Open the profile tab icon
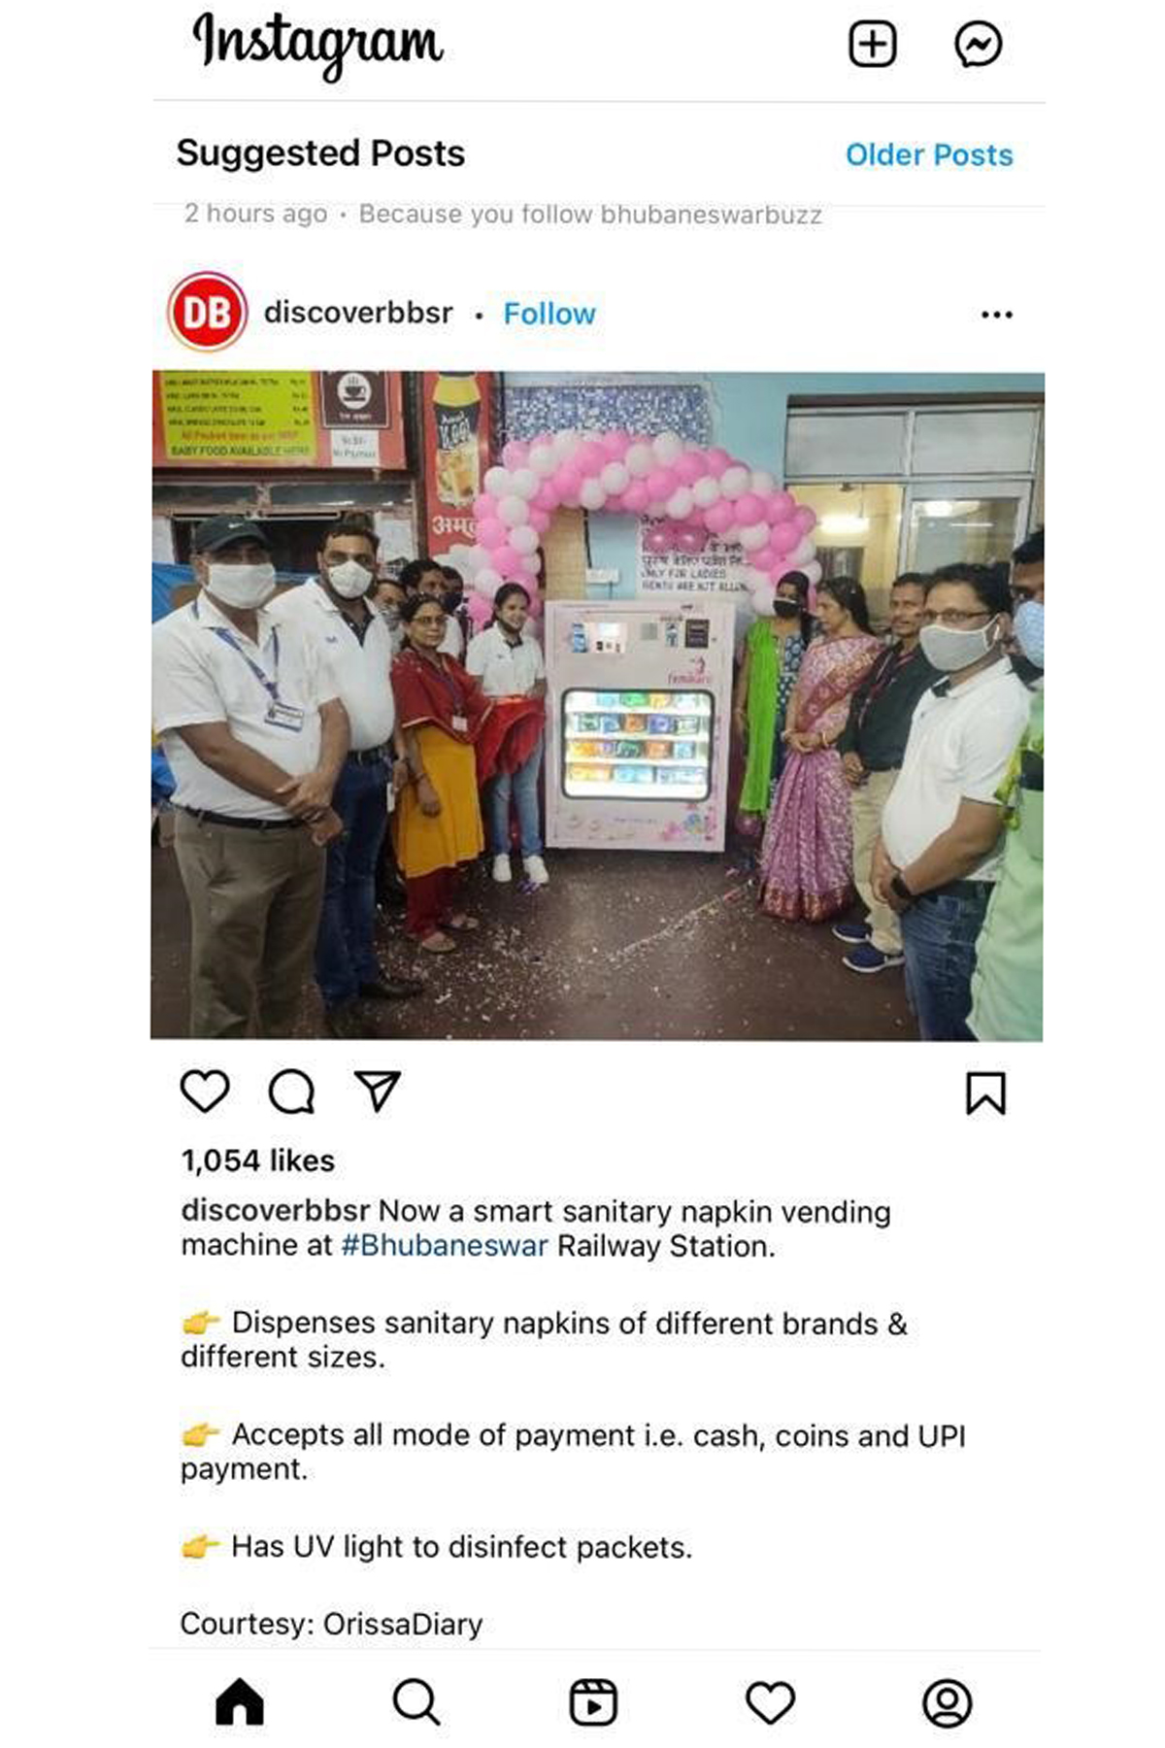 click(x=948, y=1702)
